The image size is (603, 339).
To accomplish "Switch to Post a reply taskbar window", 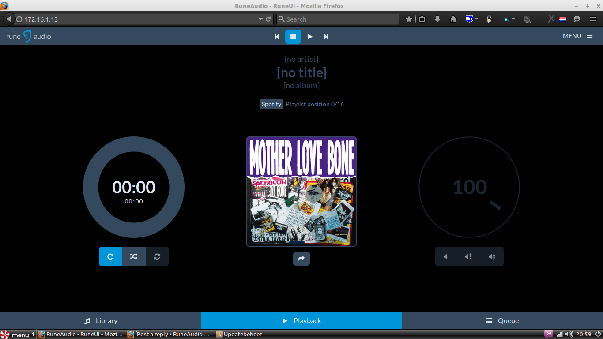I will 170,335.
